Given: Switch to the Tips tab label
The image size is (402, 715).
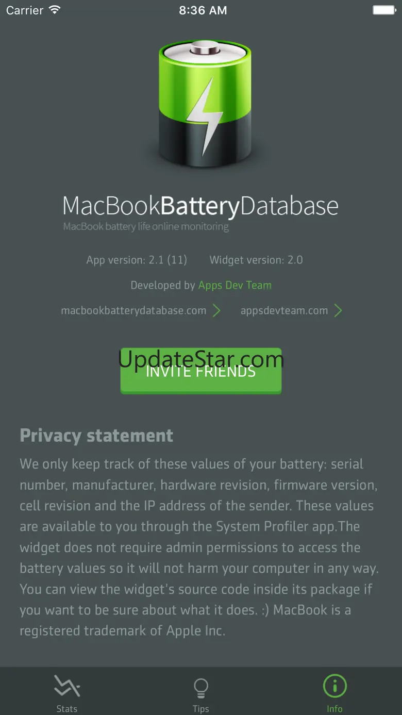Looking at the screenshot, I should (x=200, y=709).
